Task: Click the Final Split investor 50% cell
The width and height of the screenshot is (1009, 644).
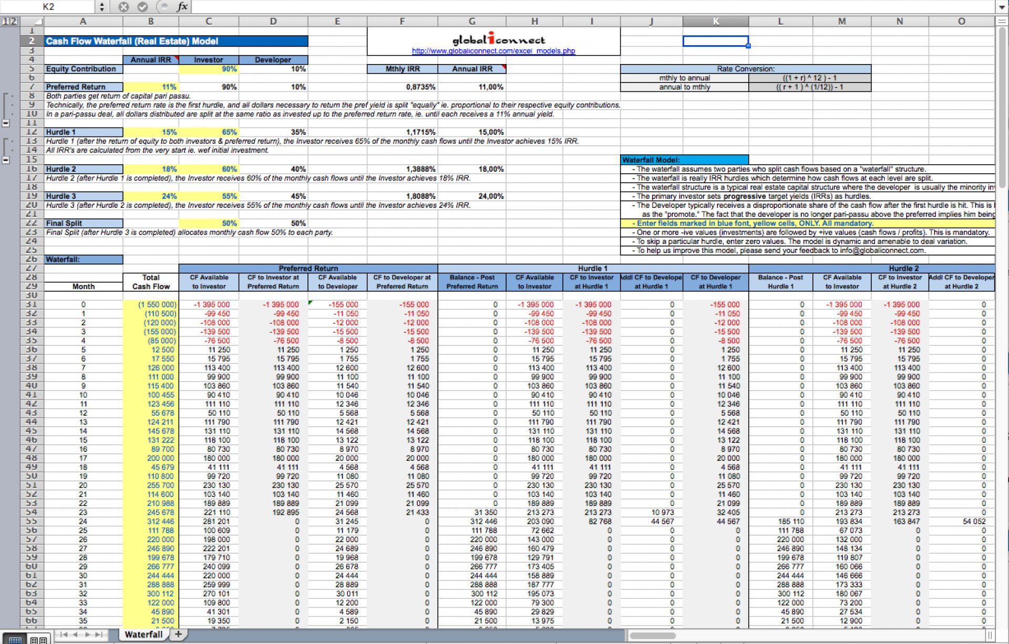Action: (209, 223)
